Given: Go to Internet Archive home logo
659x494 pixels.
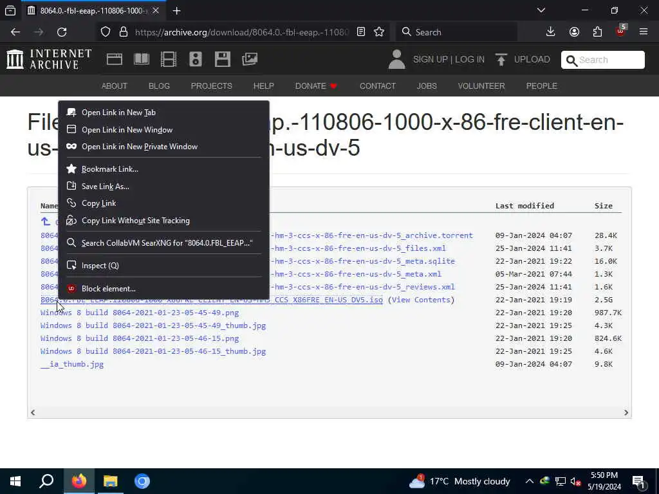Looking at the screenshot, I should coord(49,59).
